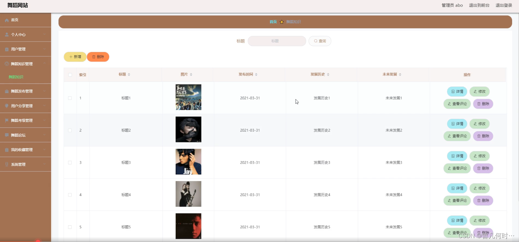Expand 系统管理 using its chevron arrow

[44, 164]
